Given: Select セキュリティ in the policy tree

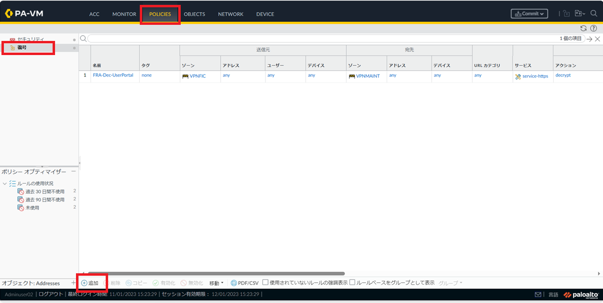Looking at the screenshot, I should [31, 39].
